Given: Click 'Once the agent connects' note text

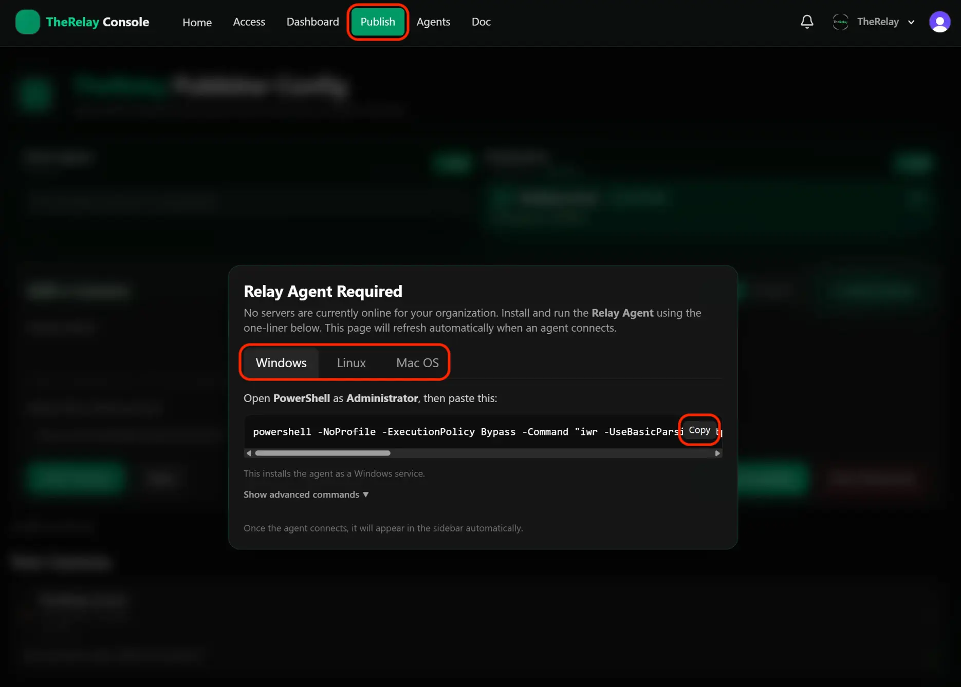Looking at the screenshot, I should (x=383, y=528).
